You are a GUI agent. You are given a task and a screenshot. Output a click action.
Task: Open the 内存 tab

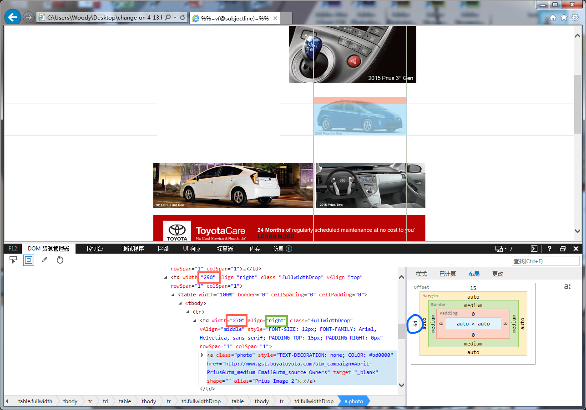pos(255,249)
